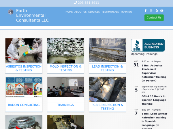Click the phone icon in top bar
173x129 pixels.
point(75,3)
